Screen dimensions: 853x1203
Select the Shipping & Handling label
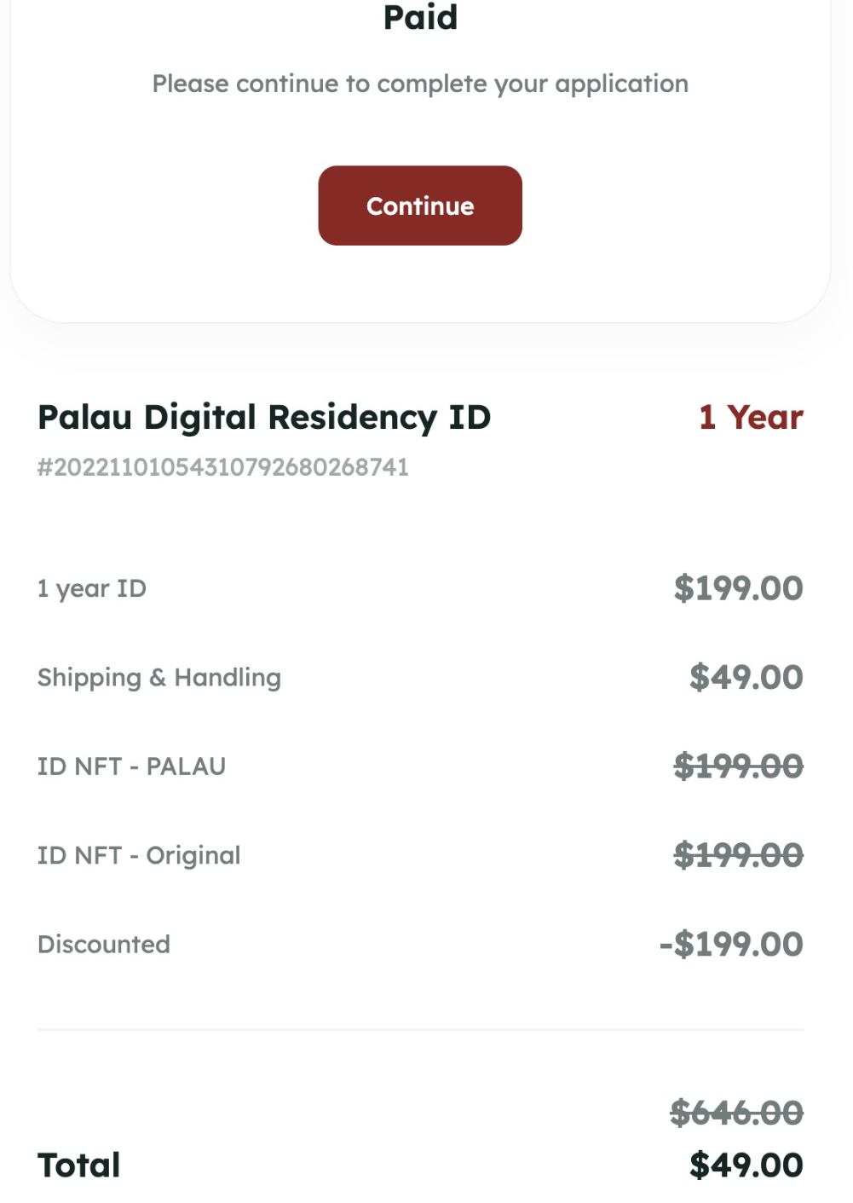(159, 678)
